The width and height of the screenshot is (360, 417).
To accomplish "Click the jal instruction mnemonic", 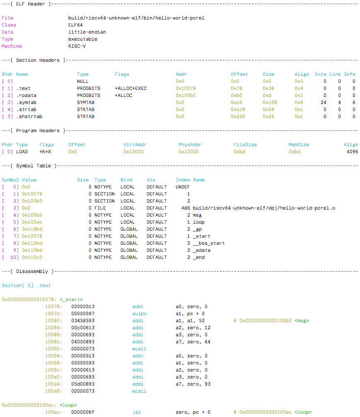I will pos(136,412).
